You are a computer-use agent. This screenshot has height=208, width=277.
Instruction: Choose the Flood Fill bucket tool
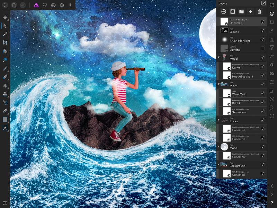coord(5,51)
